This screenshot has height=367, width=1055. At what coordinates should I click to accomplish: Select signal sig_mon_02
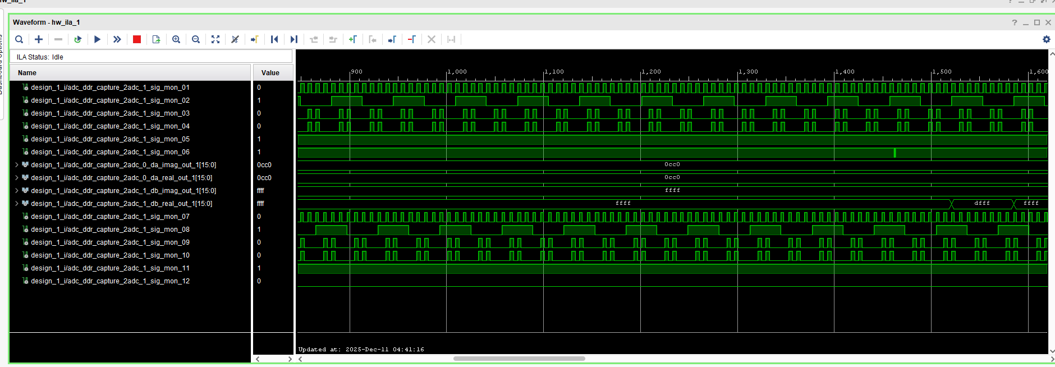click(110, 100)
